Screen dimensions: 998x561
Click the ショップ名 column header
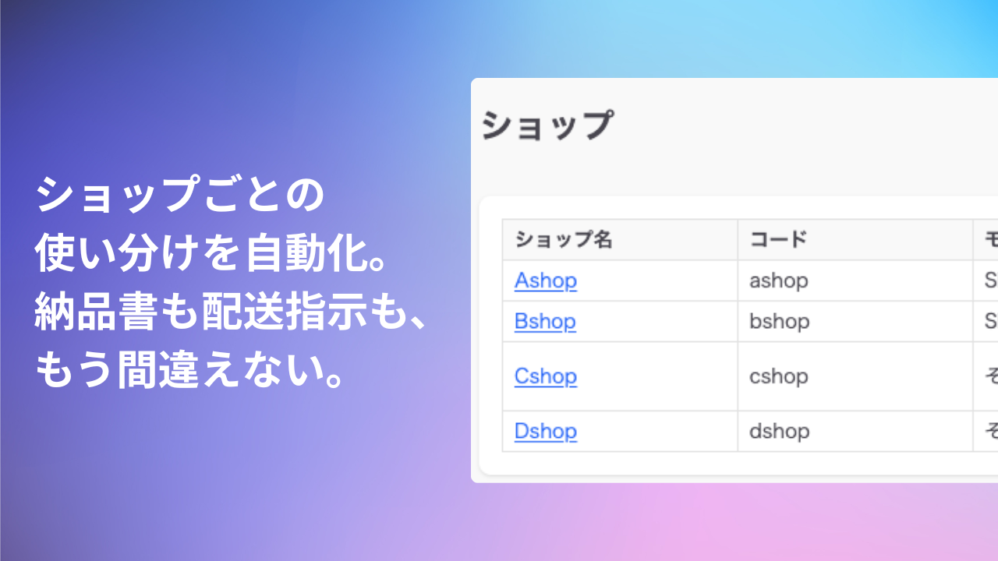tap(564, 240)
